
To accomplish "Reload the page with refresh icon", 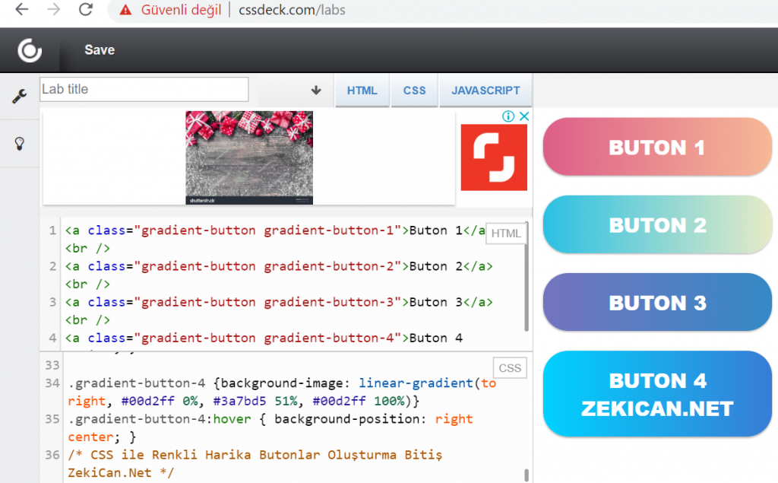I will pyautogui.click(x=85, y=10).
